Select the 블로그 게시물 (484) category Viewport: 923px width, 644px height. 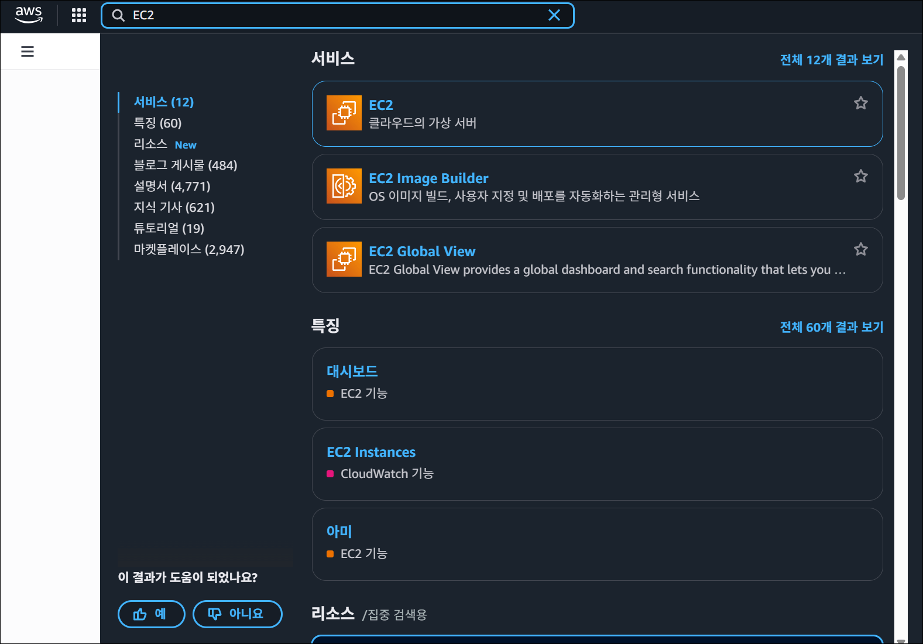pyautogui.click(x=186, y=166)
